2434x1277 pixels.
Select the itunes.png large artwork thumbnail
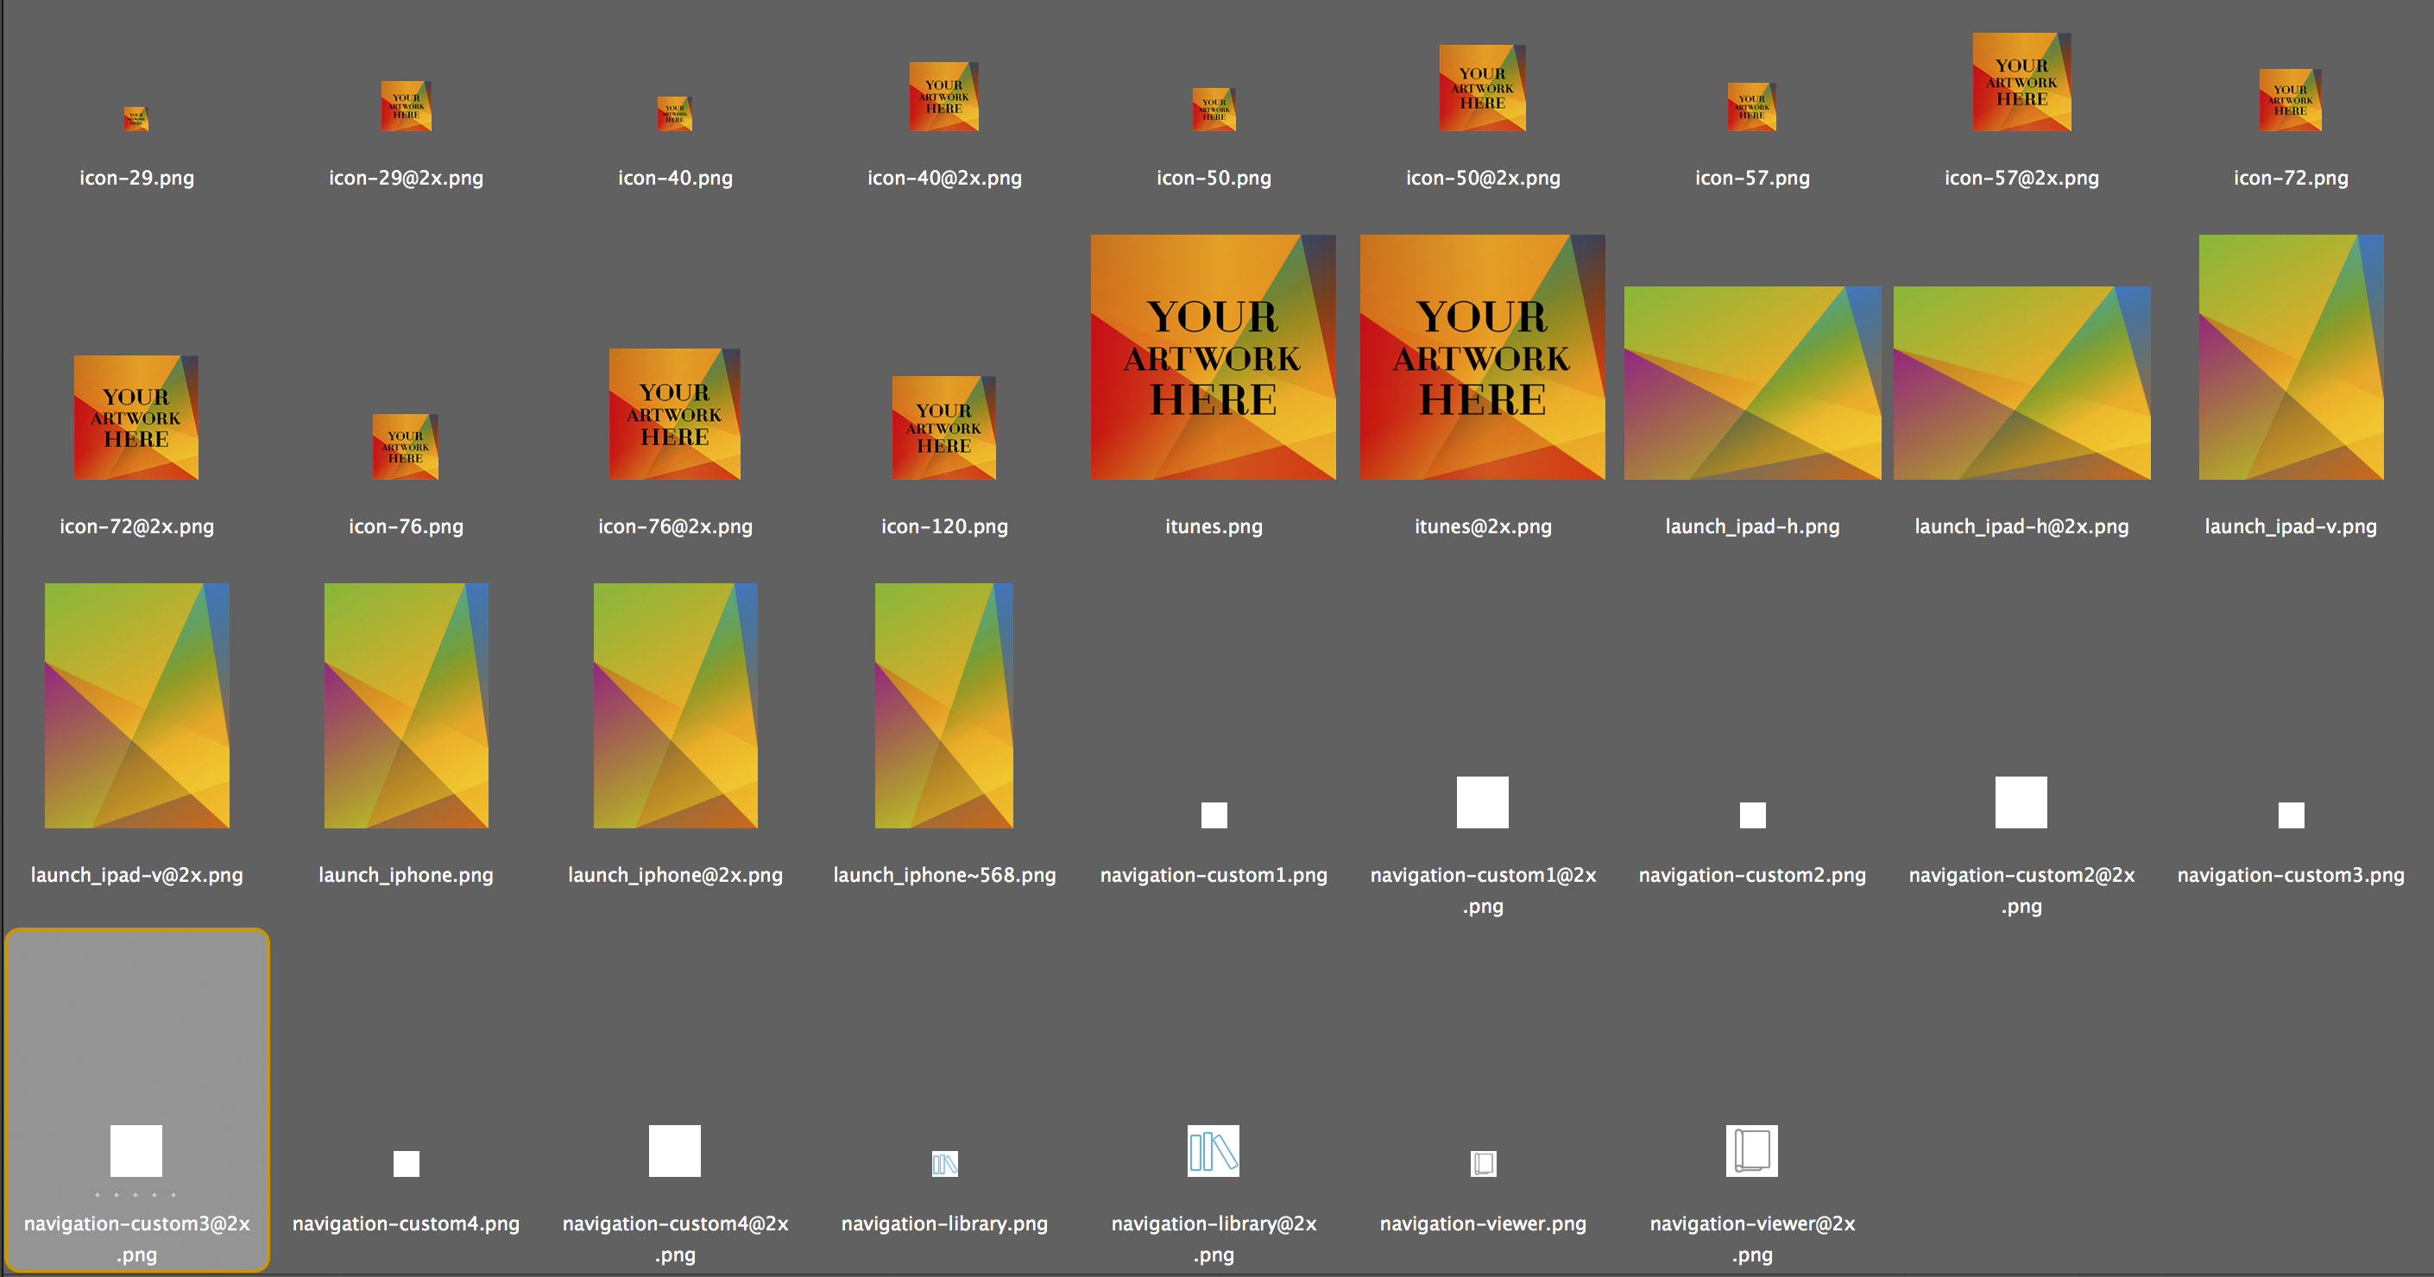tap(1214, 357)
